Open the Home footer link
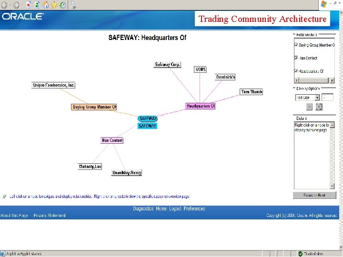The height and width of the screenshot is (257, 343). coord(161,209)
